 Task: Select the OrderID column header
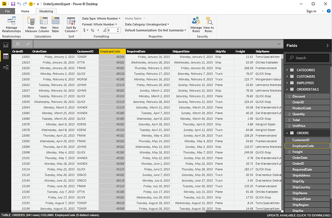click(x=21, y=51)
